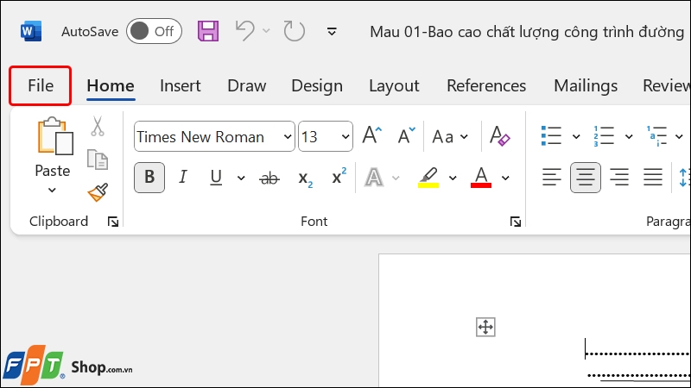Image resolution: width=691 pixels, height=388 pixels.
Task: Decrease font size with the smaller A
Action: 406,135
